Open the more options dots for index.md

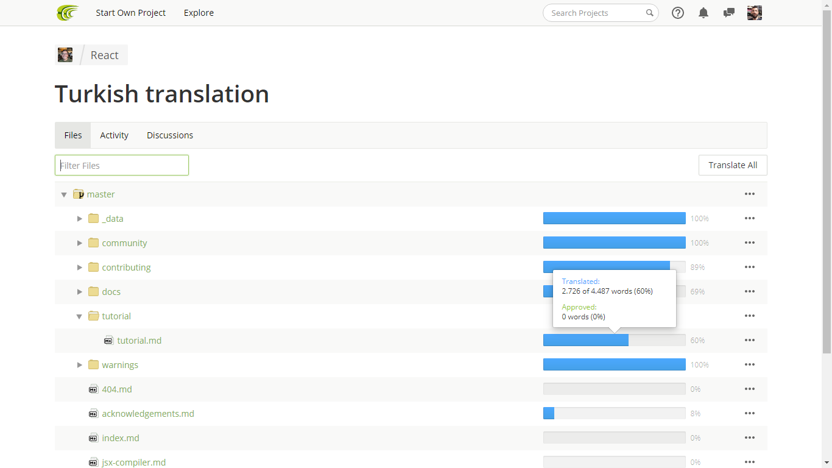(750, 438)
